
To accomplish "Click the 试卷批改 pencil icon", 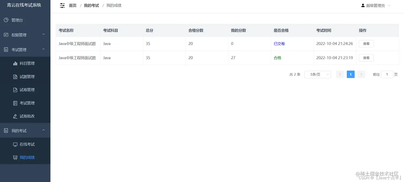I will pos(15,116).
